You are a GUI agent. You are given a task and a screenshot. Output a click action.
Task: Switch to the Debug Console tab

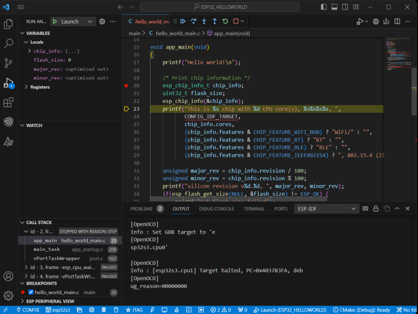[216, 208]
